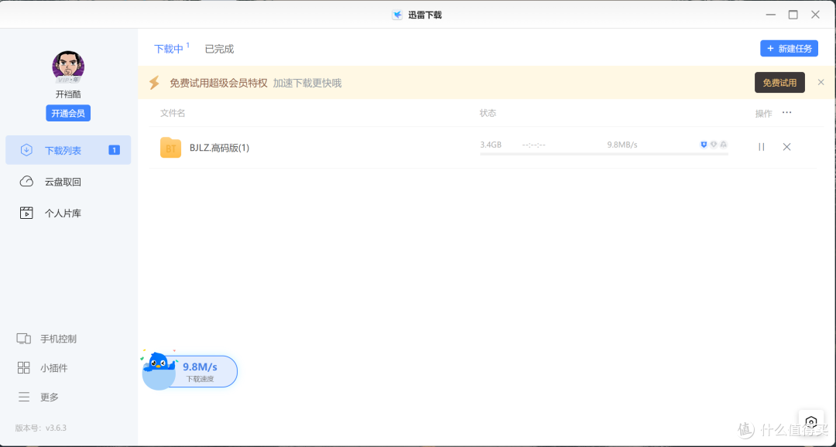Pause the BJLZ.高码版(1) download
The height and width of the screenshot is (447, 836).
[762, 147]
